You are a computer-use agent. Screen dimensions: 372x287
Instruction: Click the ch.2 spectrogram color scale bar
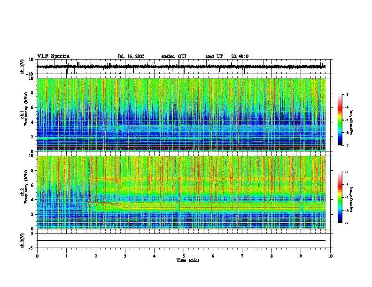click(x=340, y=197)
